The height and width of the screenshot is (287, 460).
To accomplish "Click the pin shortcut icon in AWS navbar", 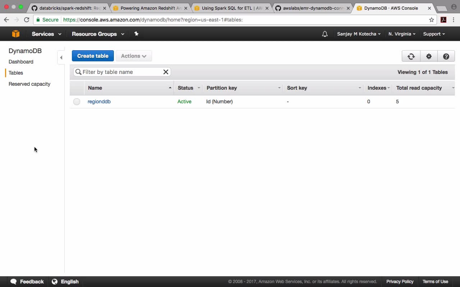I will click(x=136, y=34).
